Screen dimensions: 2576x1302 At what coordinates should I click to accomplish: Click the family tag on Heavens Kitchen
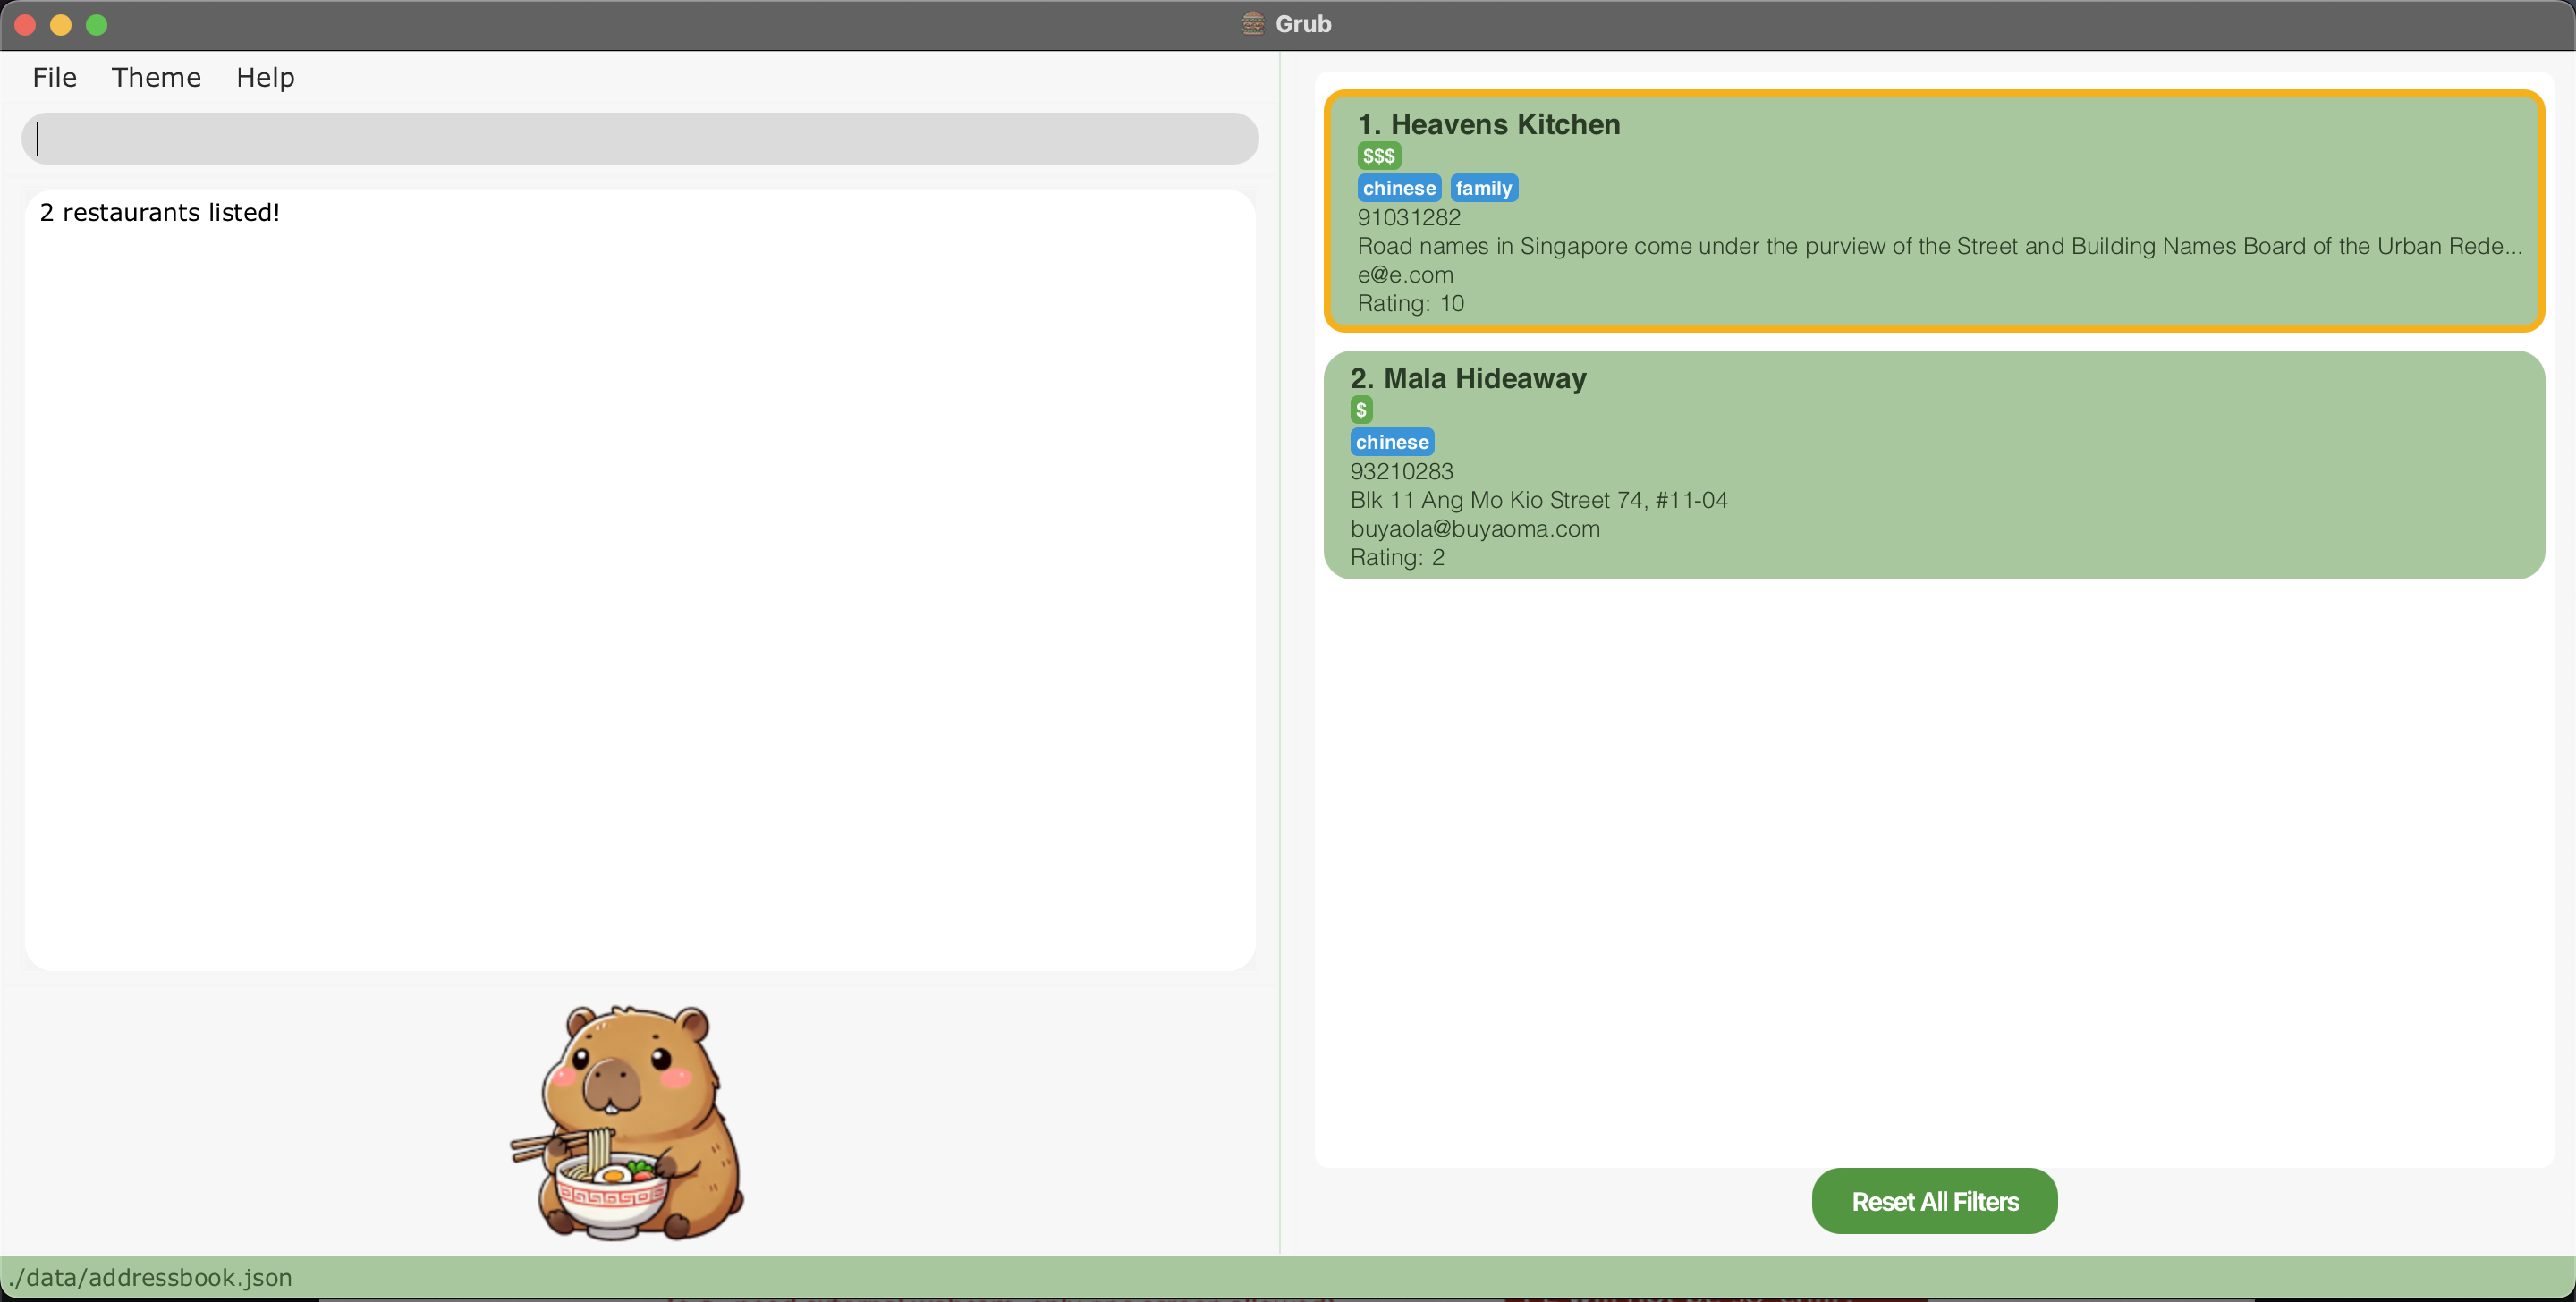pyautogui.click(x=1483, y=188)
